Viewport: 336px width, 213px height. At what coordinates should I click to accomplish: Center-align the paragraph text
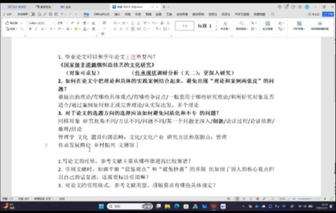click(x=120, y=29)
